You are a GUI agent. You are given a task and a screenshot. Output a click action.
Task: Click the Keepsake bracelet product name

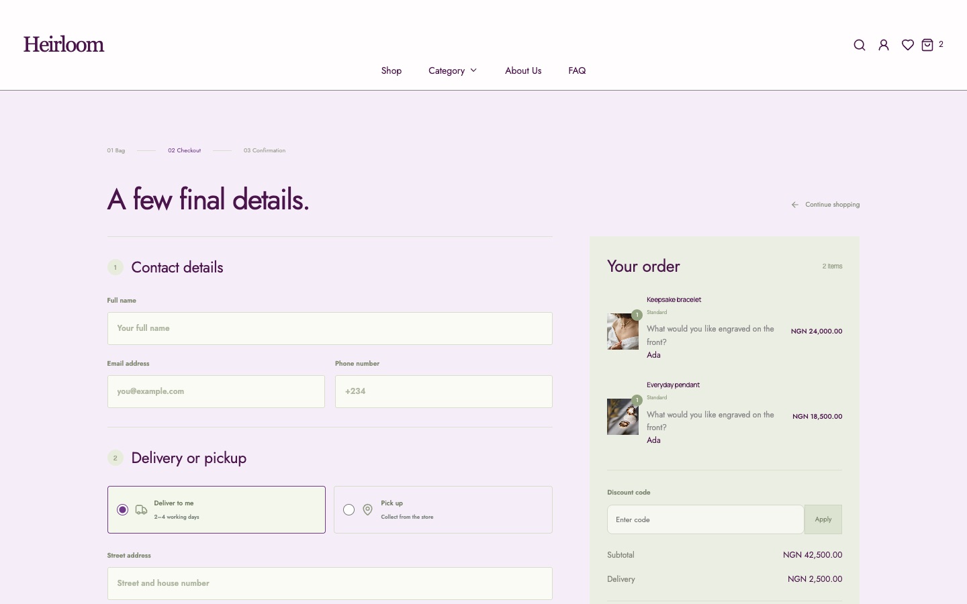[674, 300]
